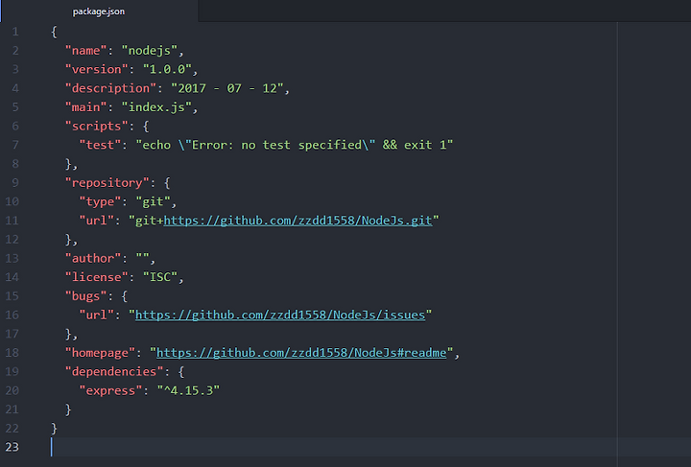Click the "name" key on line 2
This screenshot has height=467, width=691.
(86, 51)
